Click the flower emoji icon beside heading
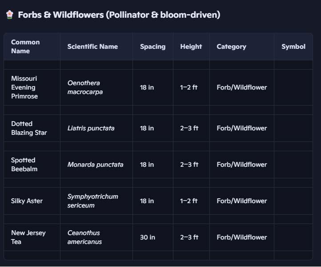The height and width of the screenshot is (267, 321). click(10, 15)
